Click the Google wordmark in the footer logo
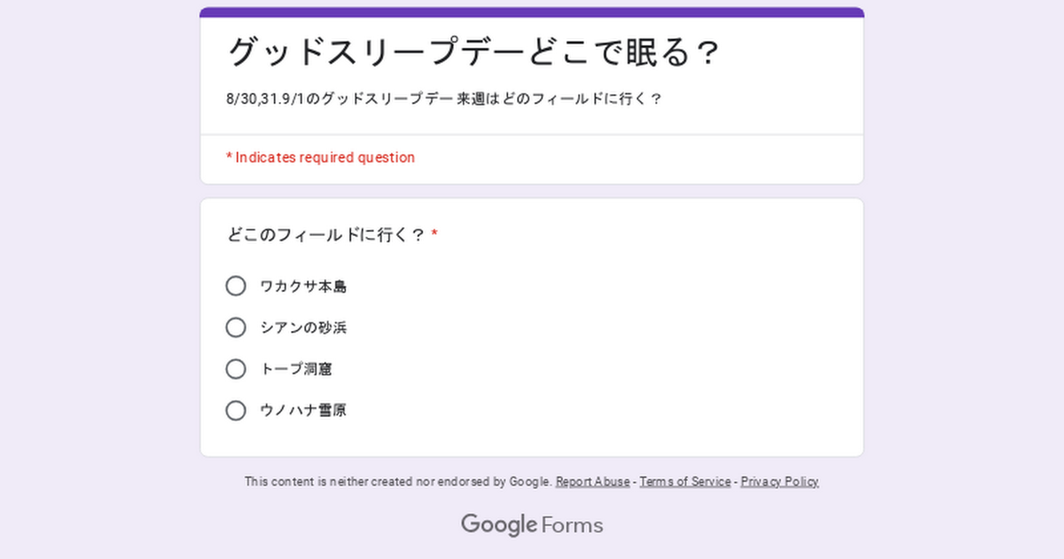The image size is (1064, 559). [x=499, y=524]
